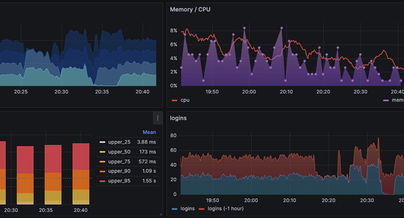Click the blue logins legend color icon
Image resolution: width=404 pixels, height=218 pixels.
click(x=175, y=209)
